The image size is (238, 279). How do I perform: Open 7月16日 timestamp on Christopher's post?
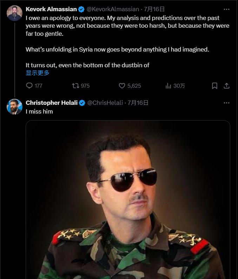138,103
